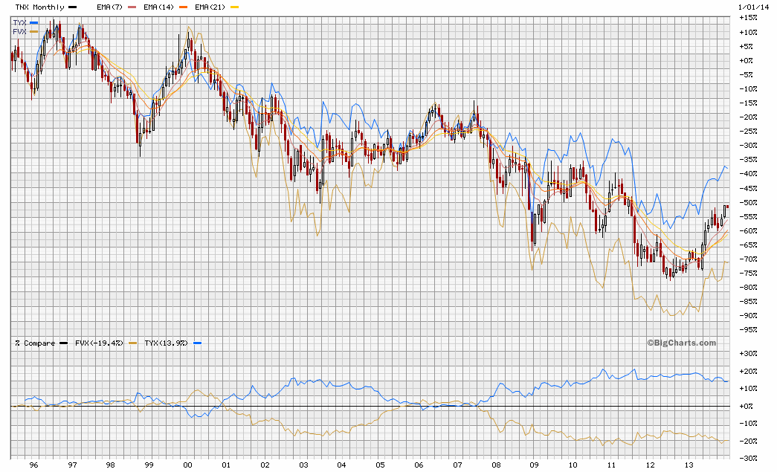Click the +20% label in compare panel
Image resolution: width=777 pixels, height=472 pixels.
point(748,372)
